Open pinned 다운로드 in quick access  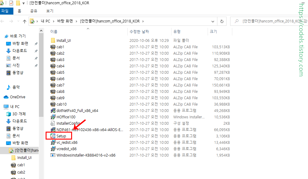click(20, 51)
